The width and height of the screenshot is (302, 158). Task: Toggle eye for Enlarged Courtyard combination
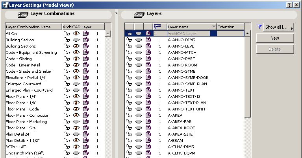tap(76, 84)
